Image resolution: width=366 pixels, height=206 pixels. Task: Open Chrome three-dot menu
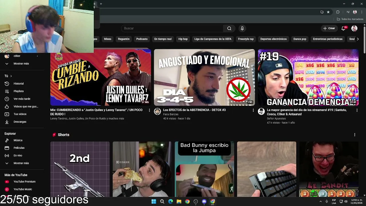click(x=362, y=12)
